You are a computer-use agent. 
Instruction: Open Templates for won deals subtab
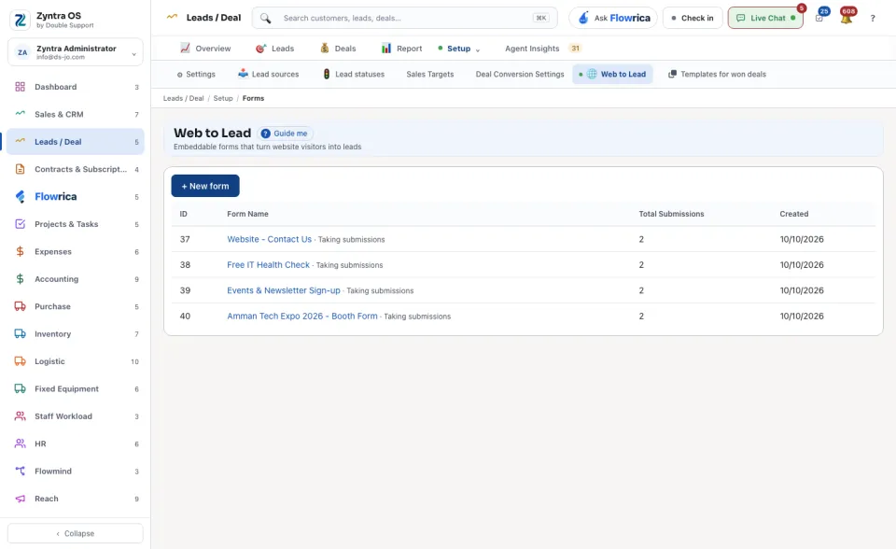[717, 75]
